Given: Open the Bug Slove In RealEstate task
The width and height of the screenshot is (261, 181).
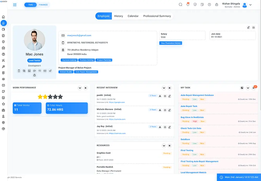Looking at the screenshot, I should tap(192, 117).
